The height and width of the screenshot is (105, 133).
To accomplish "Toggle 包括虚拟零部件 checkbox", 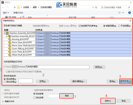I will tap(31, 26).
